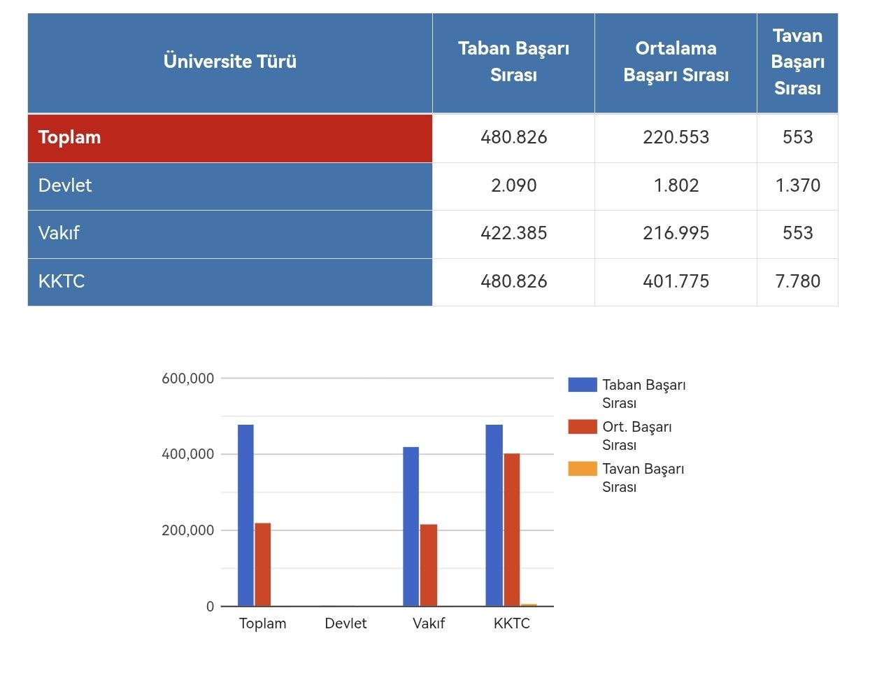
Task: Select the Vakıf value 422.385
Action: click(513, 234)
